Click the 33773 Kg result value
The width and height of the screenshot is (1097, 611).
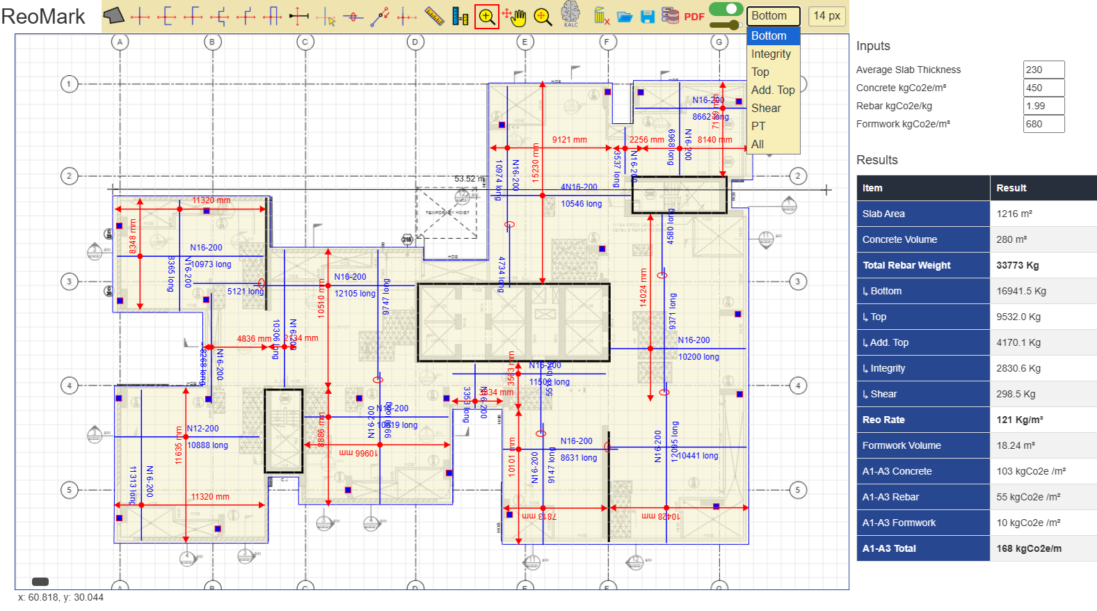click(1017, 265)
